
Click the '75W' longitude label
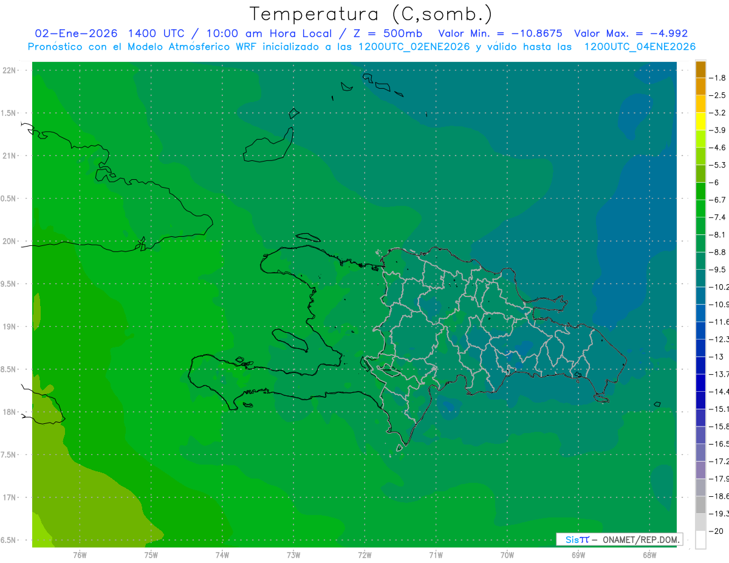pos(151,554)
